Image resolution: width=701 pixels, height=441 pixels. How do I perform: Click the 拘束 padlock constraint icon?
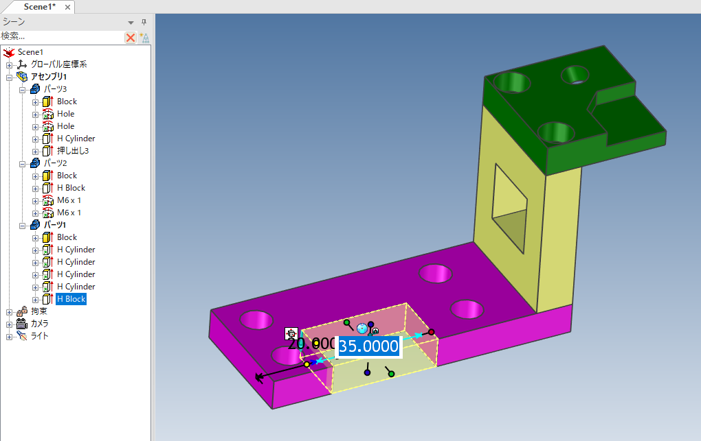tap(22, 311)
